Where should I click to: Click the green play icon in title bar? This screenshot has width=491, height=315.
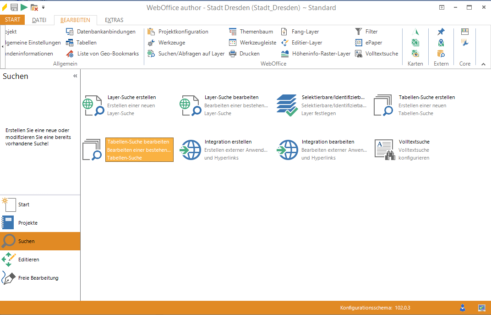click(24, 7)
